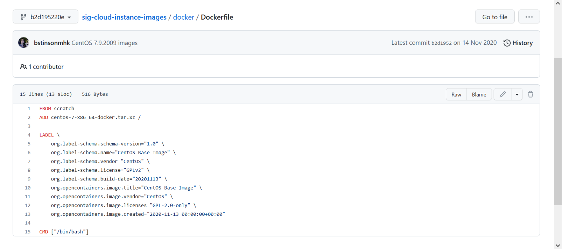Click the bstinsonmhk username link
This screenshot has width=562, height=249.
pyautogui.click(x=52, y=43)
